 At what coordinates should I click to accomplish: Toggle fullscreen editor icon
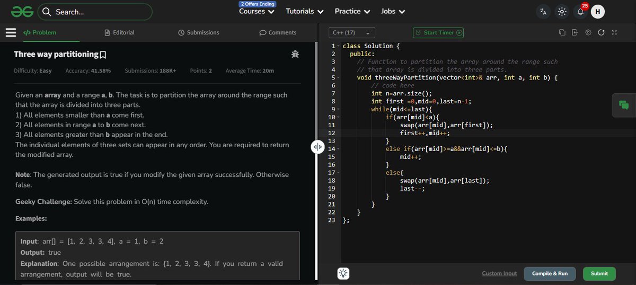614,33
